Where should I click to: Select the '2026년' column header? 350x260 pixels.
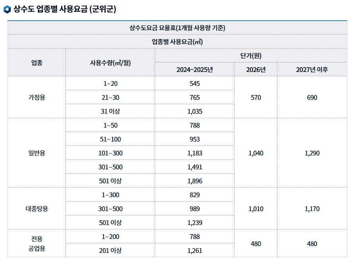256,70
